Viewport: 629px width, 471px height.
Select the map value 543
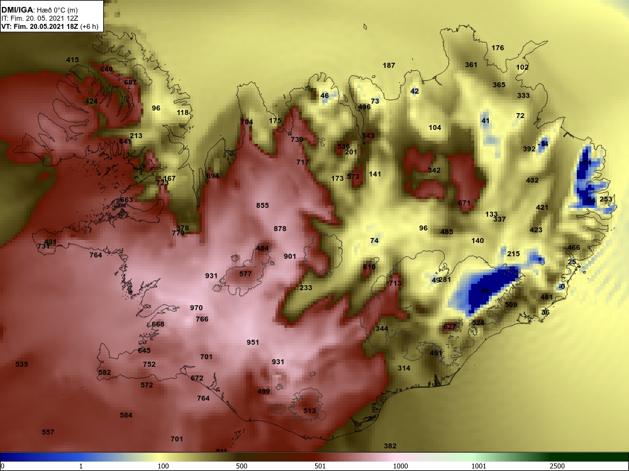coord(368,136)
